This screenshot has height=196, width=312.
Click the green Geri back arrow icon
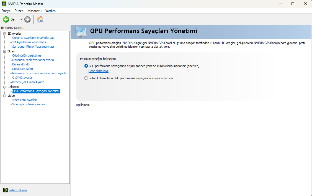[6, 19]
